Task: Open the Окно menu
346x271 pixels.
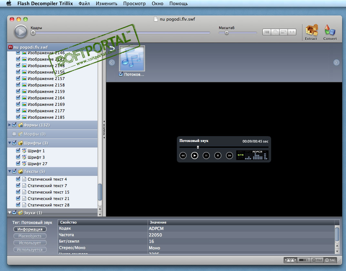Action: pos(158,4)
